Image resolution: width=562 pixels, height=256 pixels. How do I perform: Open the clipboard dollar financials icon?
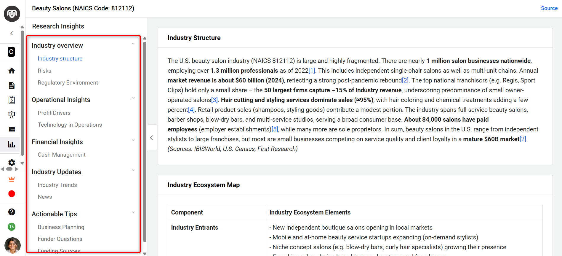pyautogui.click(x=12, y=100)
